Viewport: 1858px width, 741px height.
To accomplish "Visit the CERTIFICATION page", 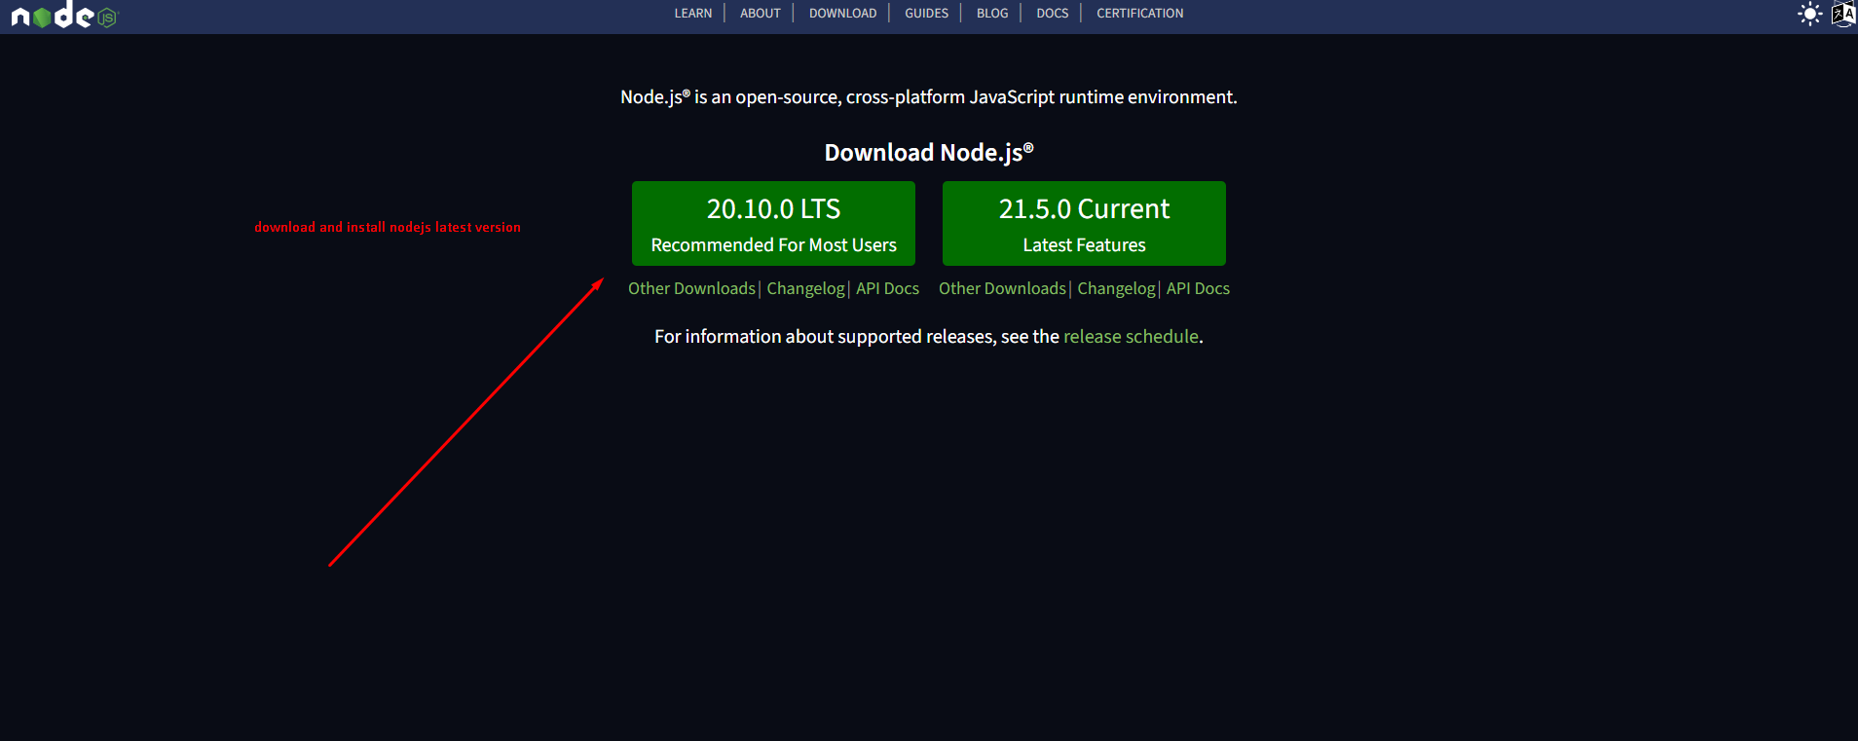I will tap(1139, 14).
